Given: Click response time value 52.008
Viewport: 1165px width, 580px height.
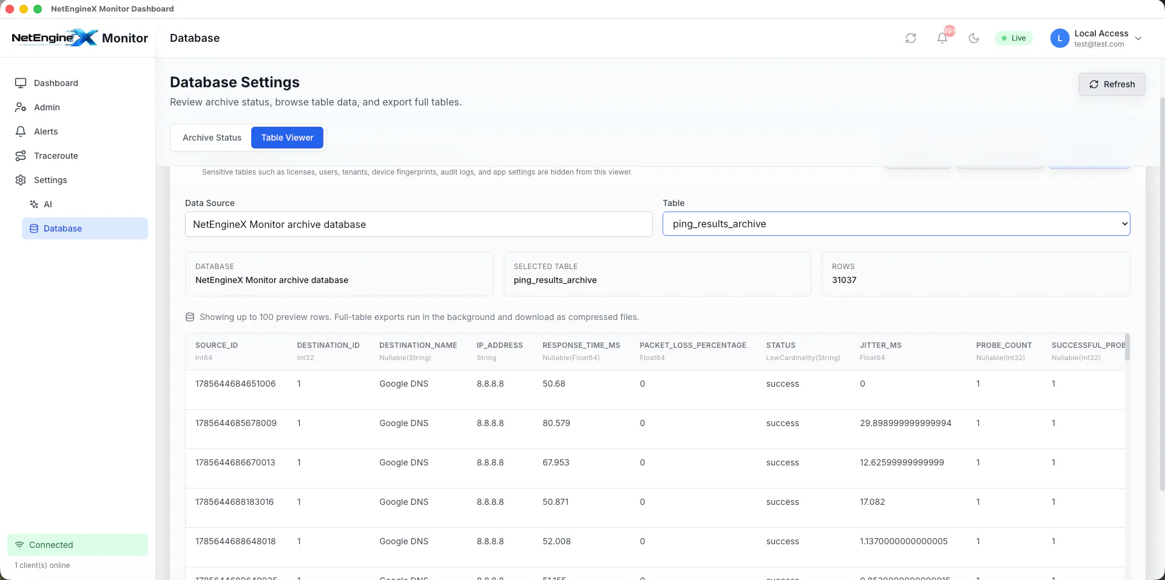Looking at the screenshot, I should pos(556,541).
